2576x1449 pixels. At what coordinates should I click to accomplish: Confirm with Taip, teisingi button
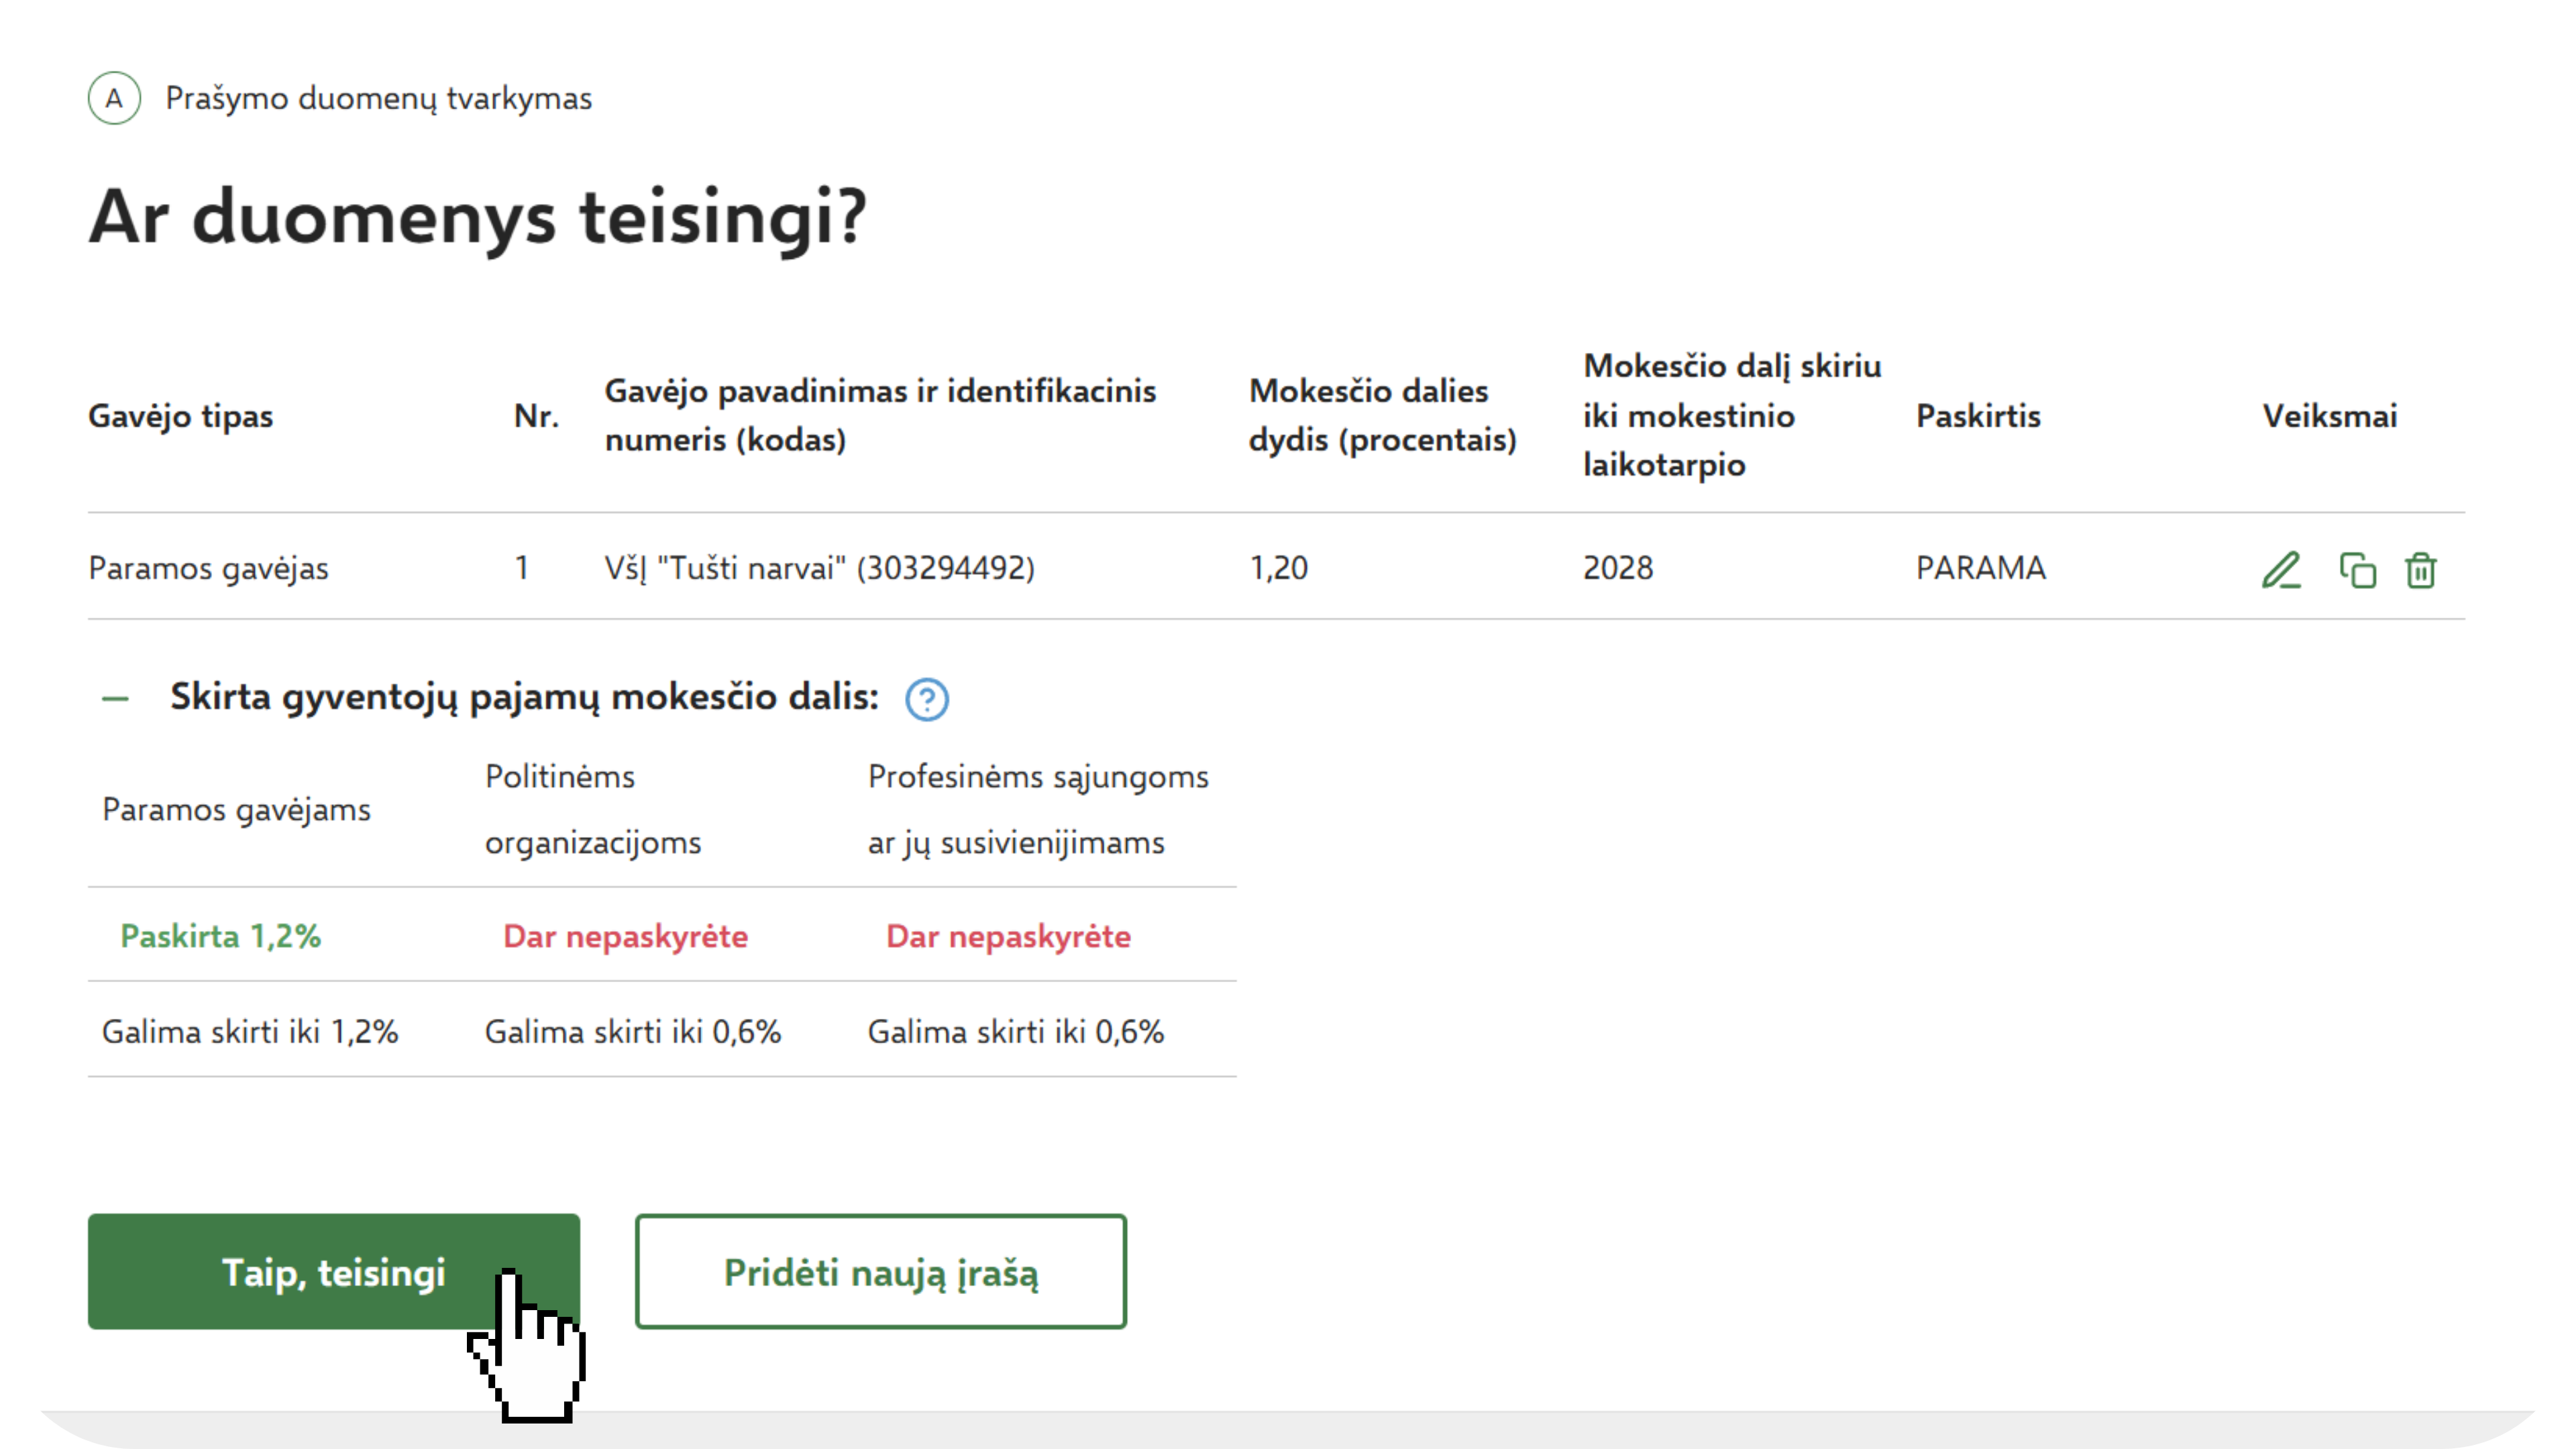point(334,1271)
